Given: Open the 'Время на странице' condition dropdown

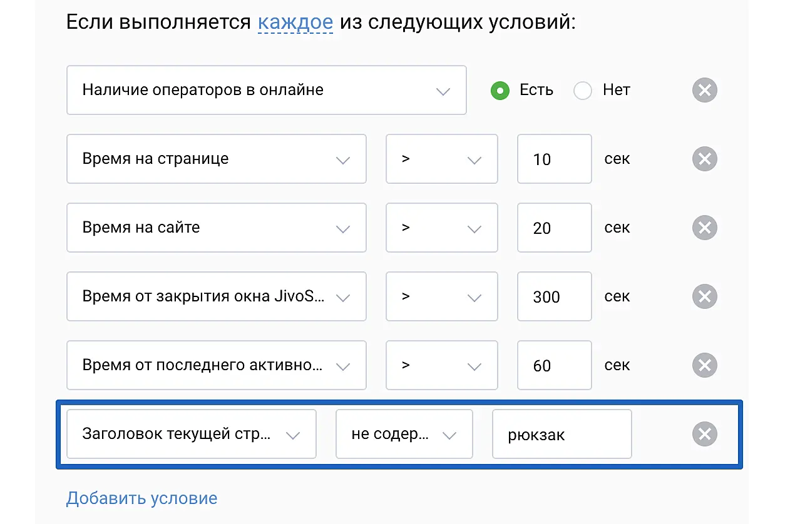Looking at the screenshot, I should point(216,159).
